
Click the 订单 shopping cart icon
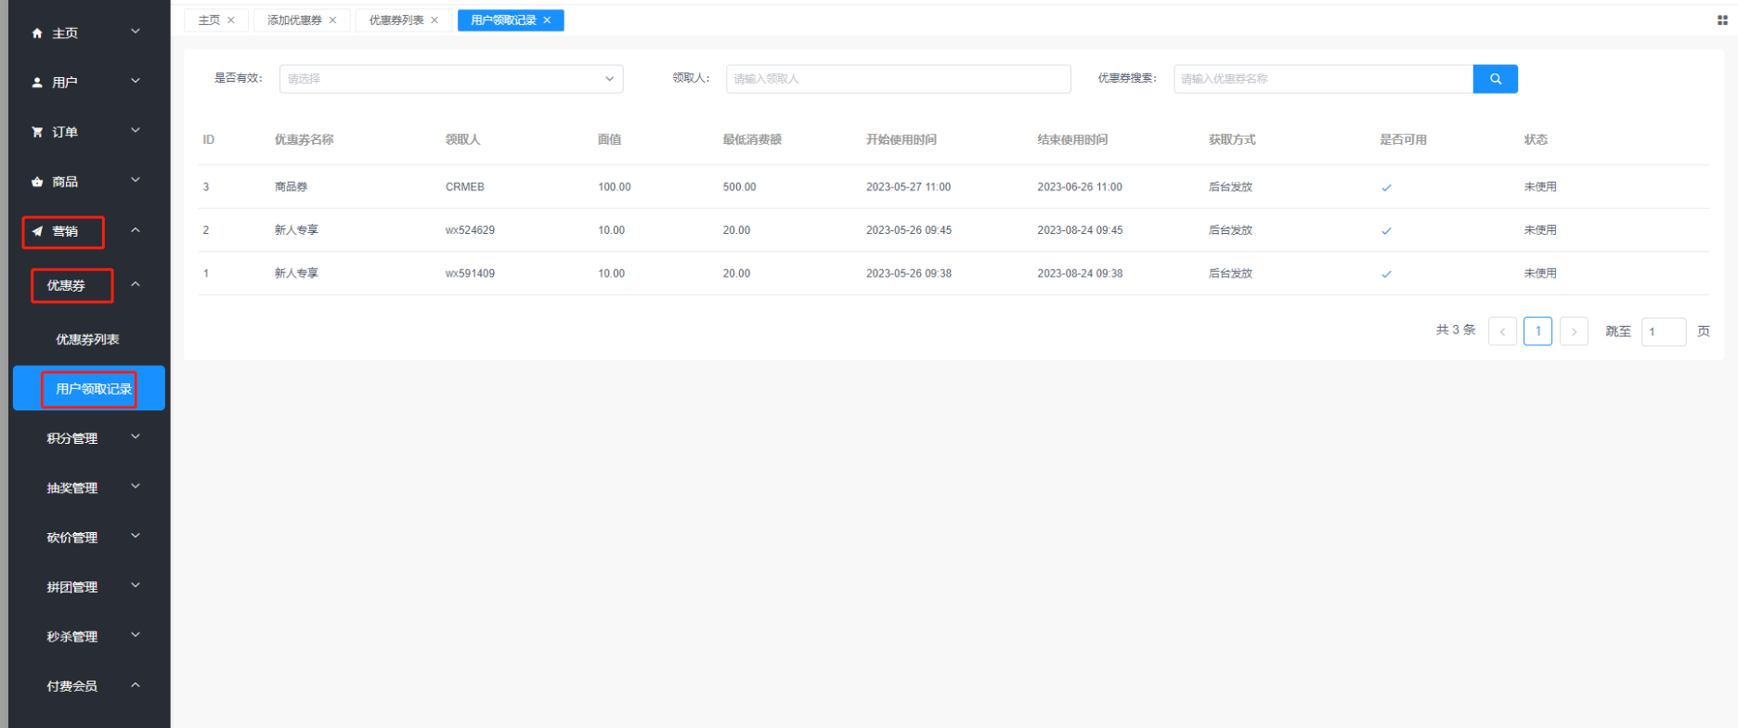[x=37, y=133]
